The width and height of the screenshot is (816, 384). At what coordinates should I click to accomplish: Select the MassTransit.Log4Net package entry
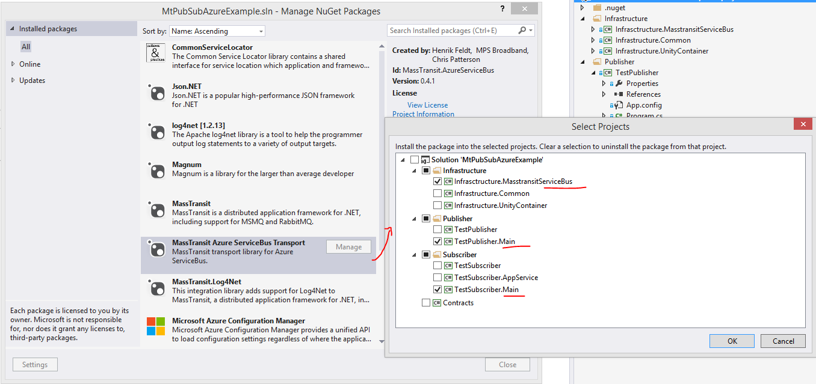[x=258, y=293]
